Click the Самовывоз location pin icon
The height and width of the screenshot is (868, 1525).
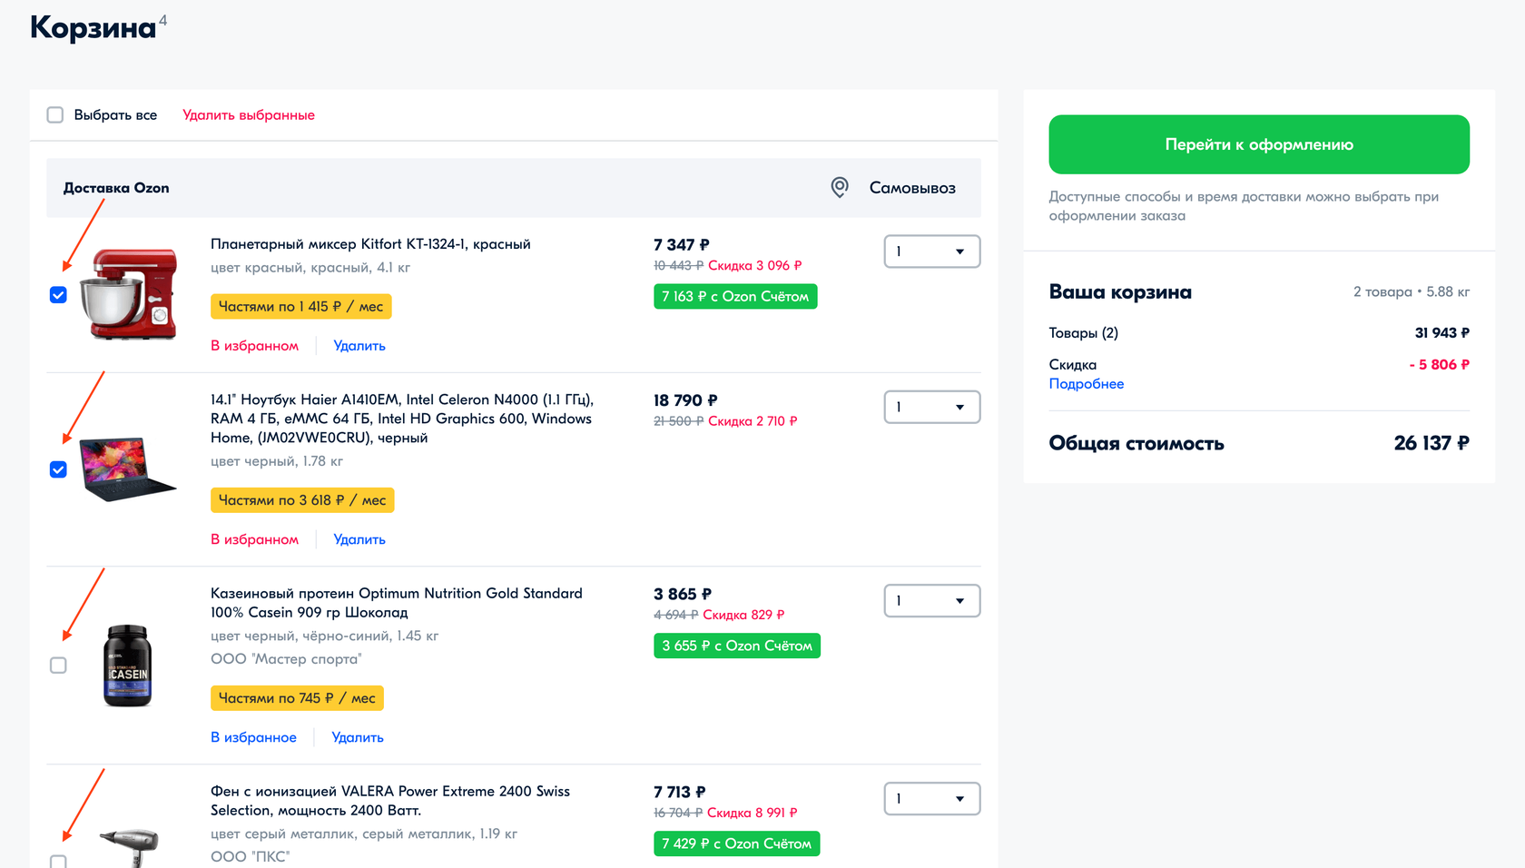(x=840, y=188)
